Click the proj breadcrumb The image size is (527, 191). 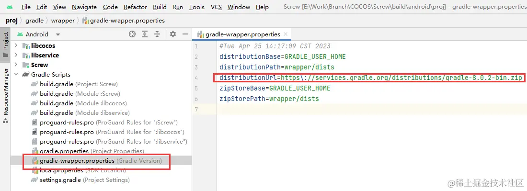(x=11, y=21)
